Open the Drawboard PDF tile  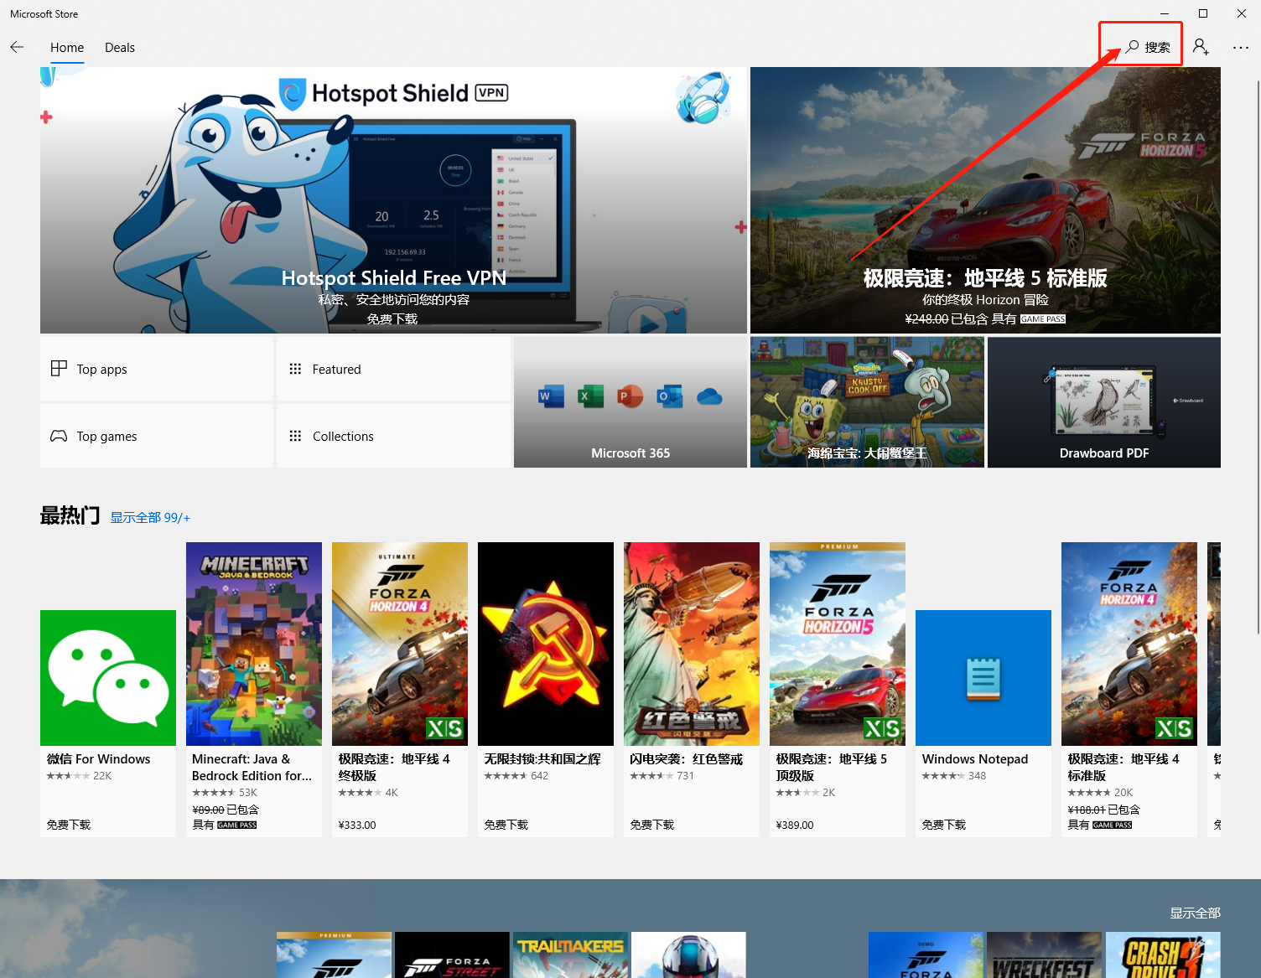[x=1103, y=402]
